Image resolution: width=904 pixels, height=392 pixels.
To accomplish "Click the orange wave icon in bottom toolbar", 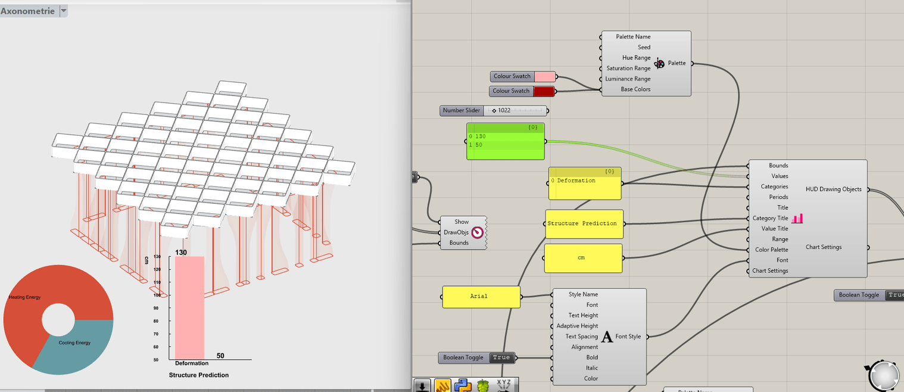I will pos(442,385).
